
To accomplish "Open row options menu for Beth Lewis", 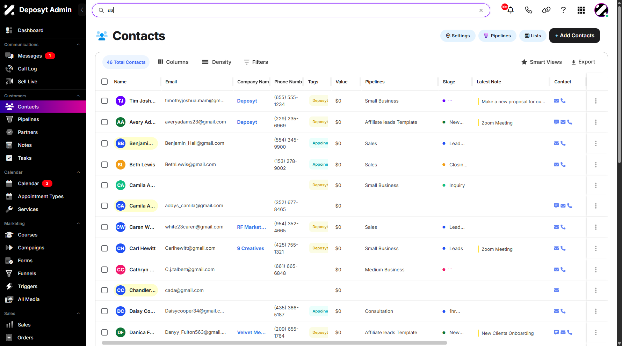I will pyautogui.click(x=596, y=165).
